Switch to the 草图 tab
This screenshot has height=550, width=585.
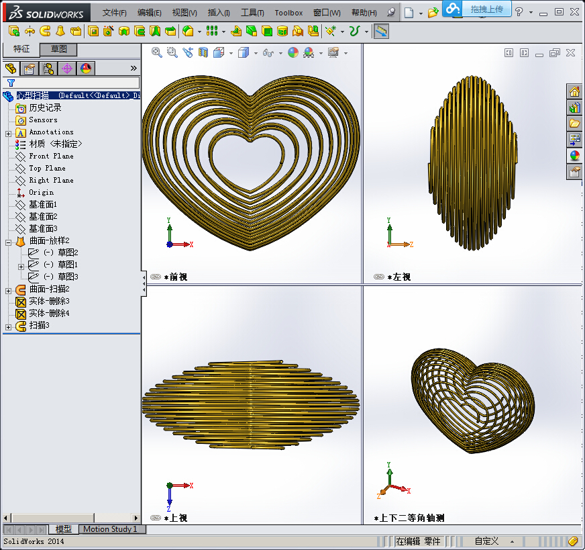click(x=58, y=49)
